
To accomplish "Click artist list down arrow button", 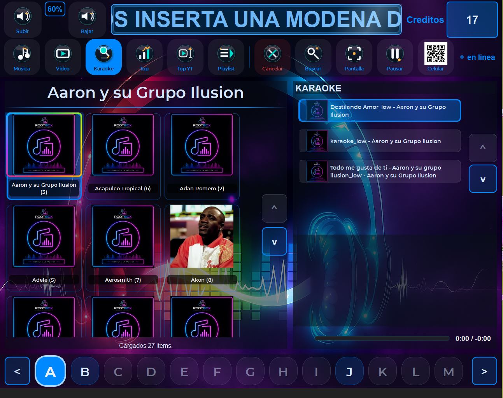I will pyautogui.click(x=274, y=242).
